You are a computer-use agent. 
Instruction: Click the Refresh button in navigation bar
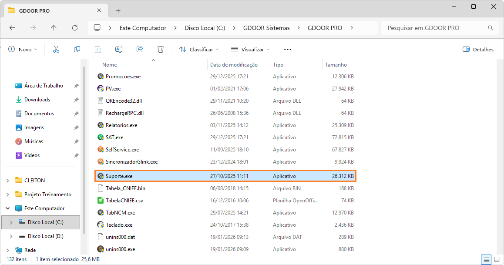click(x=75, y=28)
